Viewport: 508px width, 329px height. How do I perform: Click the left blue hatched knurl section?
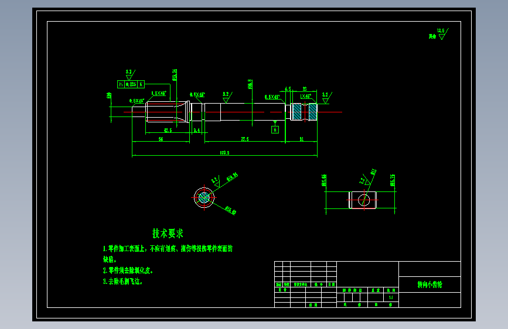[296, 112]
